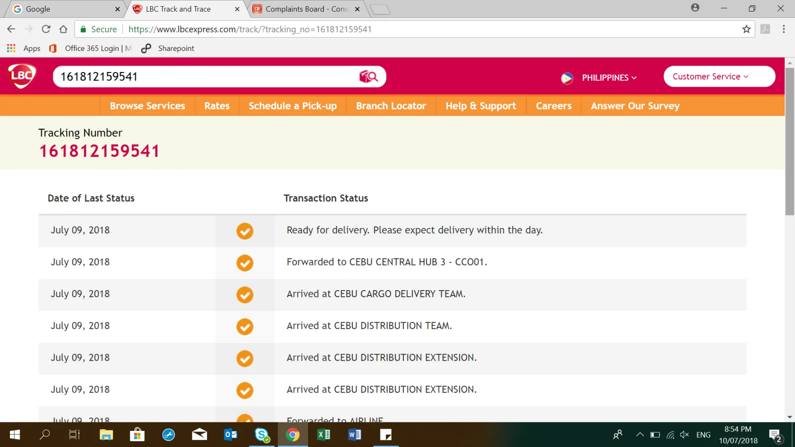Screen dimensions: 795x447
Task: Click 'Arrived at CEBU DISTRIBUTION TEAM' text
Action: tap(369, 326)
